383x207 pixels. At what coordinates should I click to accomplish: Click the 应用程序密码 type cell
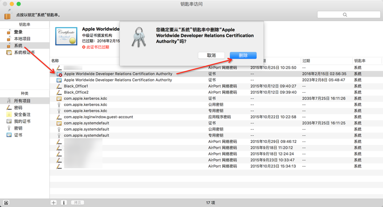click(219, 117)
